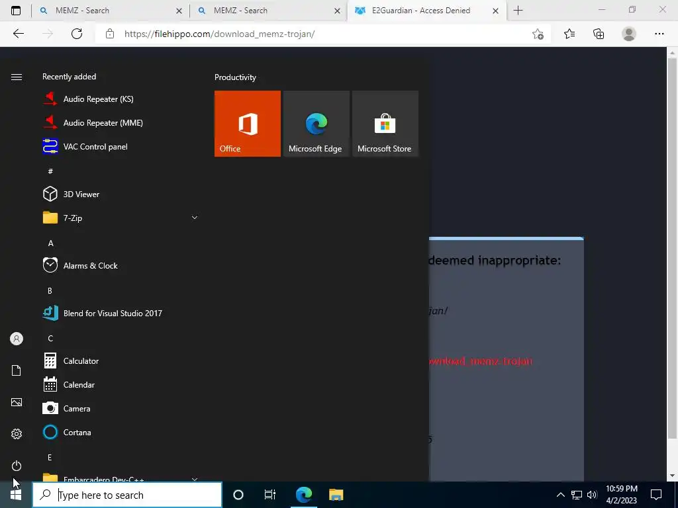The image size is (678, 508).
Task: Open a new browser tab
Action: pyautogui.click(x=518, y=11)
